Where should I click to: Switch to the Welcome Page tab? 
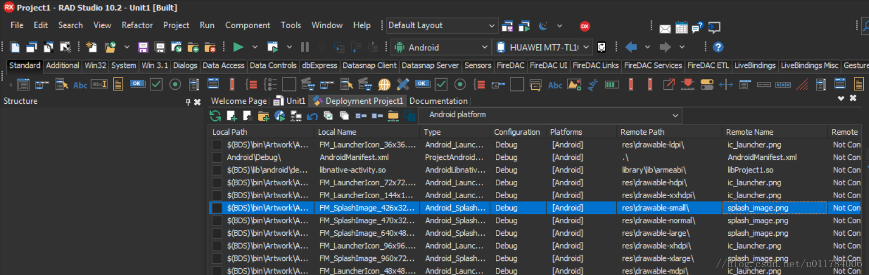(239, 101)
